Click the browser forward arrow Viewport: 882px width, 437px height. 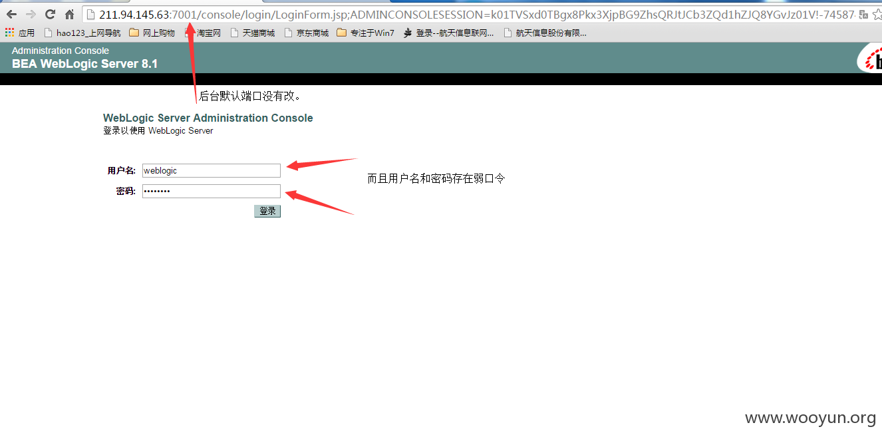(x=31, y=14)
